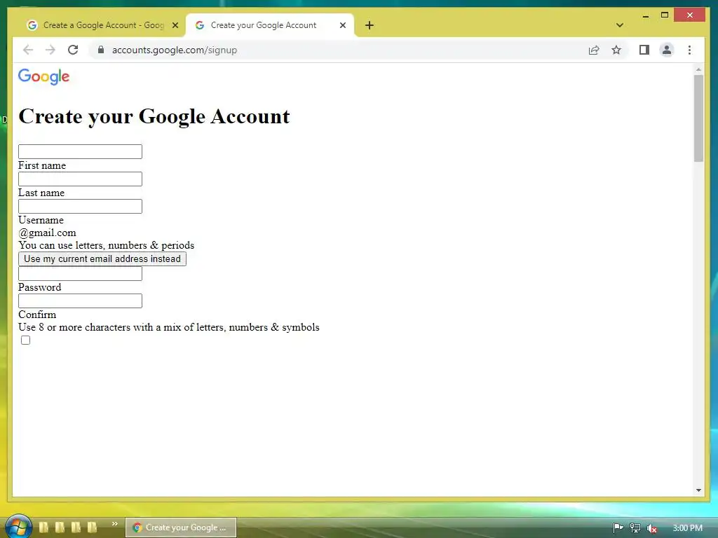Click the '@gmail.com' text
This screenshot has height=538, width=718.
pyautogui.click(x=47, y=233)
